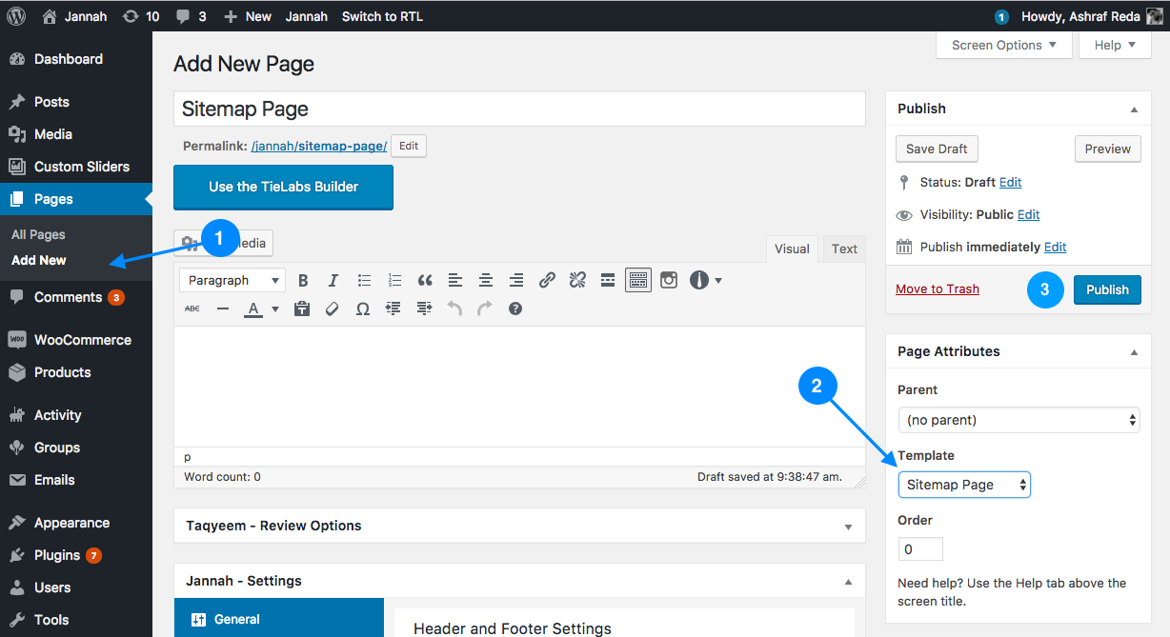Open the Paragraph format dropdown
The width and height of the screenshot is (1170, 637).
pos(232,280)
